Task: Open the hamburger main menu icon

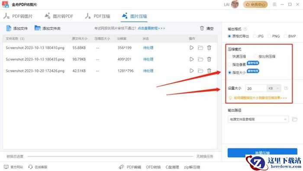Action: (274, 4)
